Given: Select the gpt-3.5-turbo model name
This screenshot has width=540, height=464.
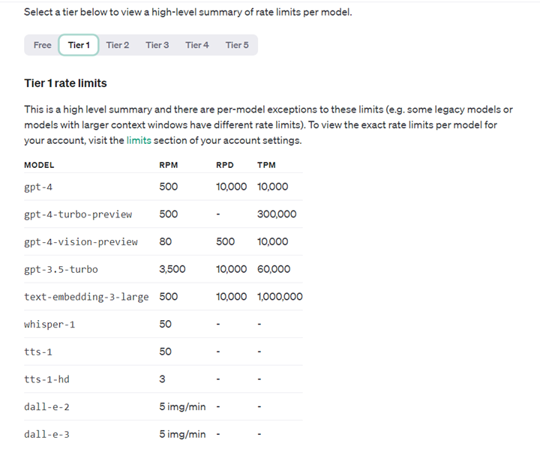Looking at the screenshot, I should (x=61, y=269).
